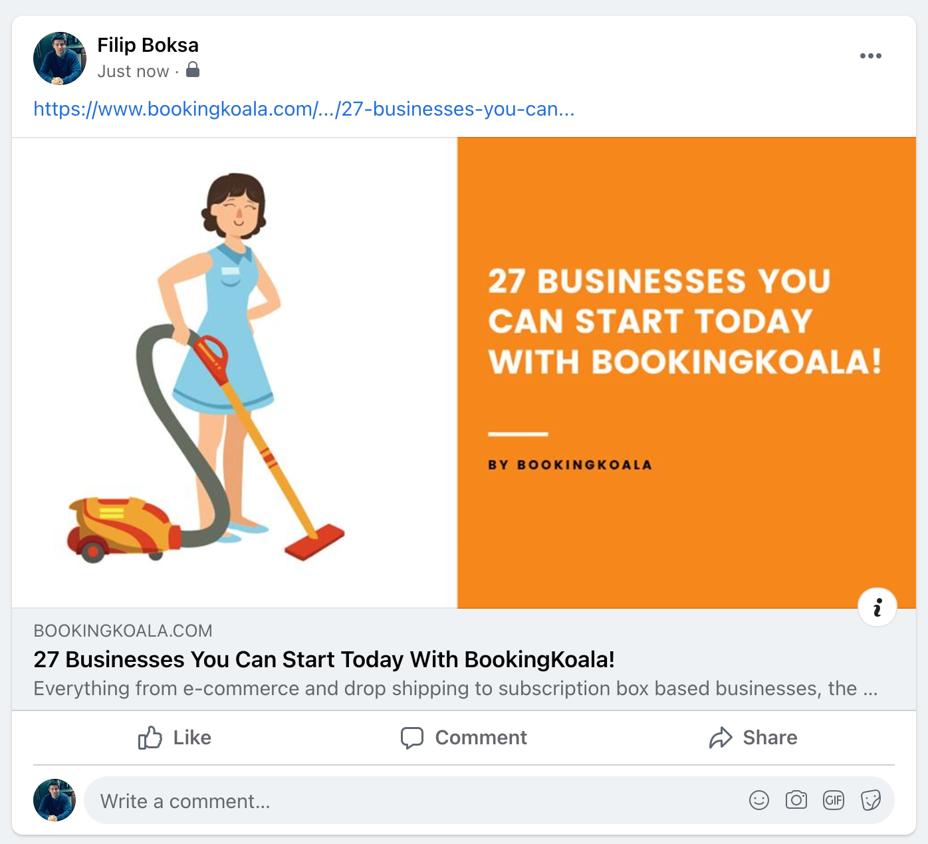Click the speech bubble Comment icon
The height and width of the screenshot is (844, 928).
point(412,738)
